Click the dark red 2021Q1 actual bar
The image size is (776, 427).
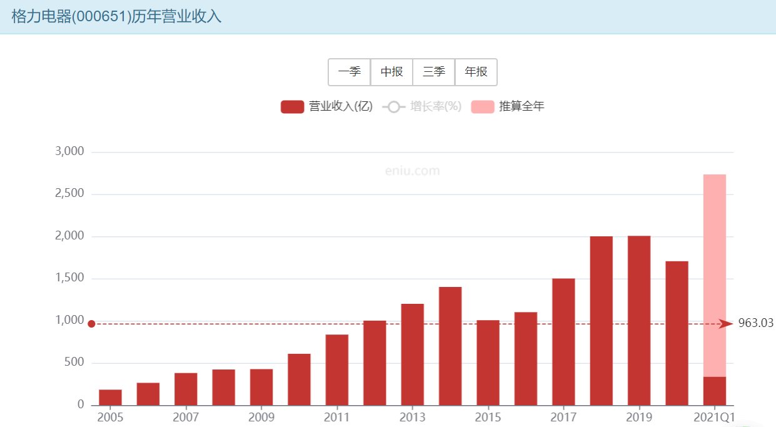[715, 391]
